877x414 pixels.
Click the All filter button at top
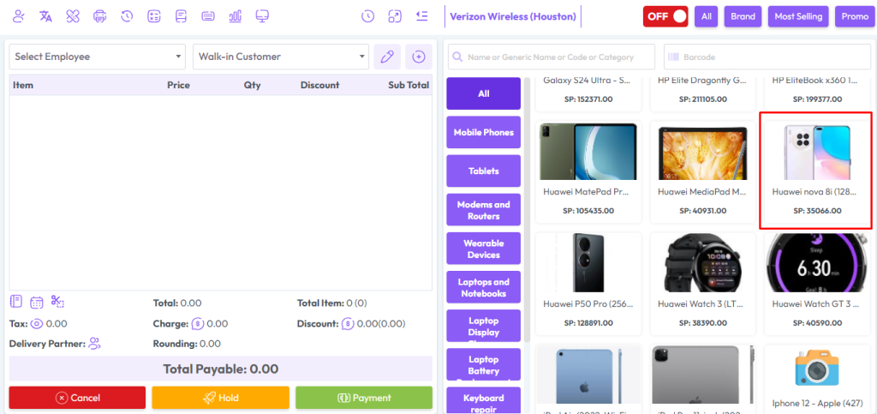(707, 16)
